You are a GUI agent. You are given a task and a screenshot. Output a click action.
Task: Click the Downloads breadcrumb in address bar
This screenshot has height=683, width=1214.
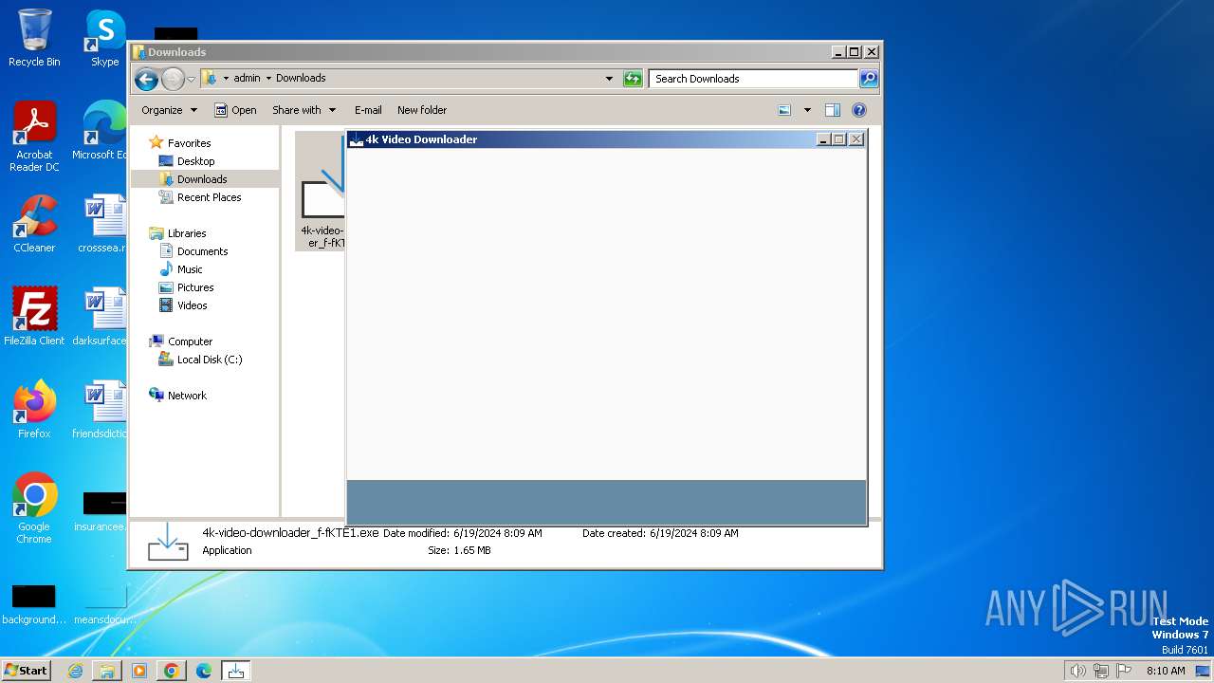click(x=301, y=79)
